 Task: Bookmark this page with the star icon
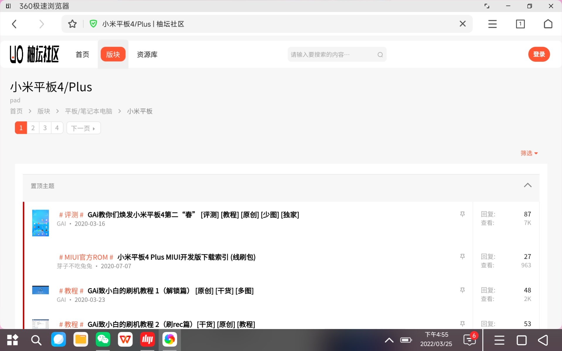tap(72, 24)
